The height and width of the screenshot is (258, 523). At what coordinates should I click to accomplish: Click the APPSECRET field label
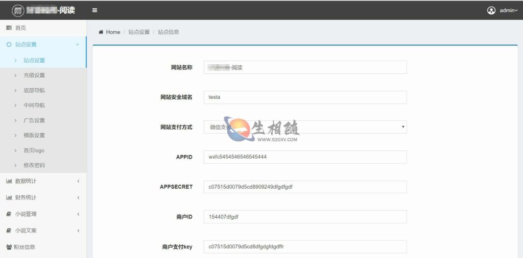pyautogui.click(x=176, y=187)
